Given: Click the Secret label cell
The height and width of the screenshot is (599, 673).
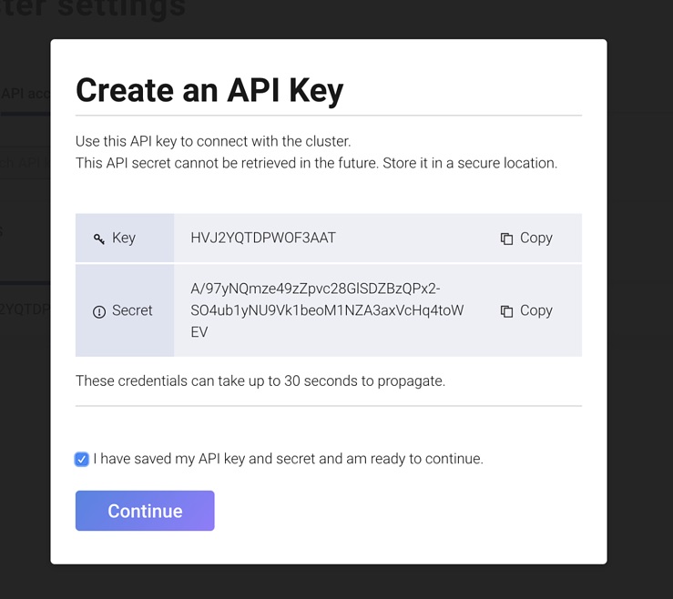Looking at the screenshot, I should pyautogui.click(x=125, y=310).
